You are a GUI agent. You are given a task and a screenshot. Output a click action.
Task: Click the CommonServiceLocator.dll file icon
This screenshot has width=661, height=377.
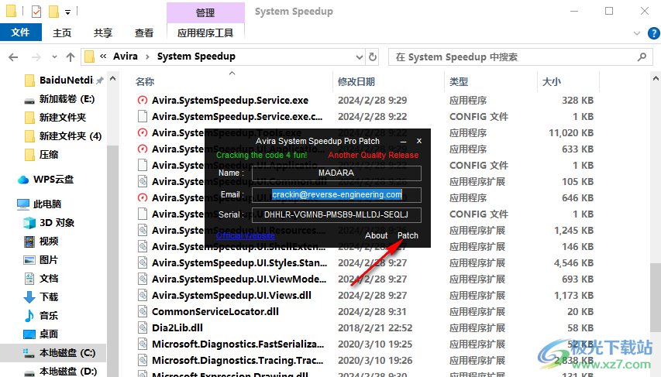[143, 312]
